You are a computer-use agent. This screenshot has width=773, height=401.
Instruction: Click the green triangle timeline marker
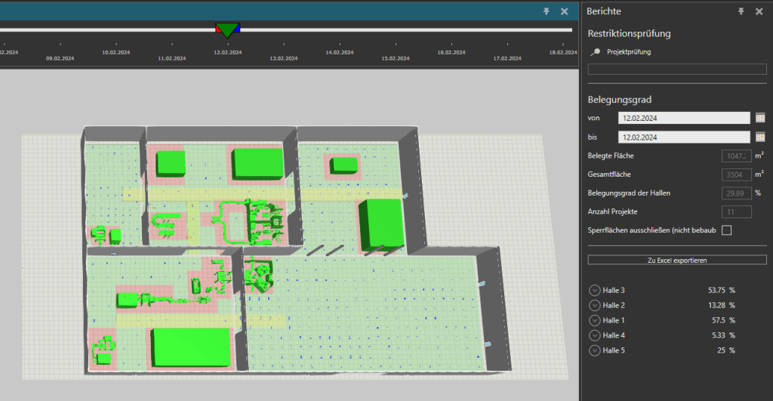tap(227, 29)
